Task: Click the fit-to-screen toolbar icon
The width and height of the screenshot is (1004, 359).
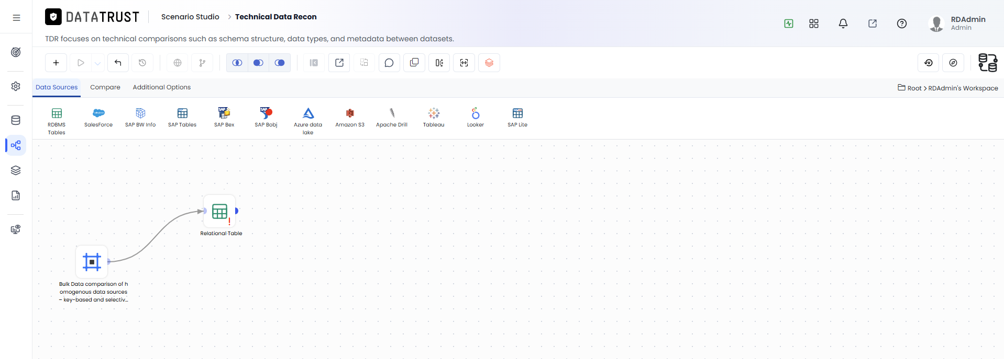Action: (464, 63)
